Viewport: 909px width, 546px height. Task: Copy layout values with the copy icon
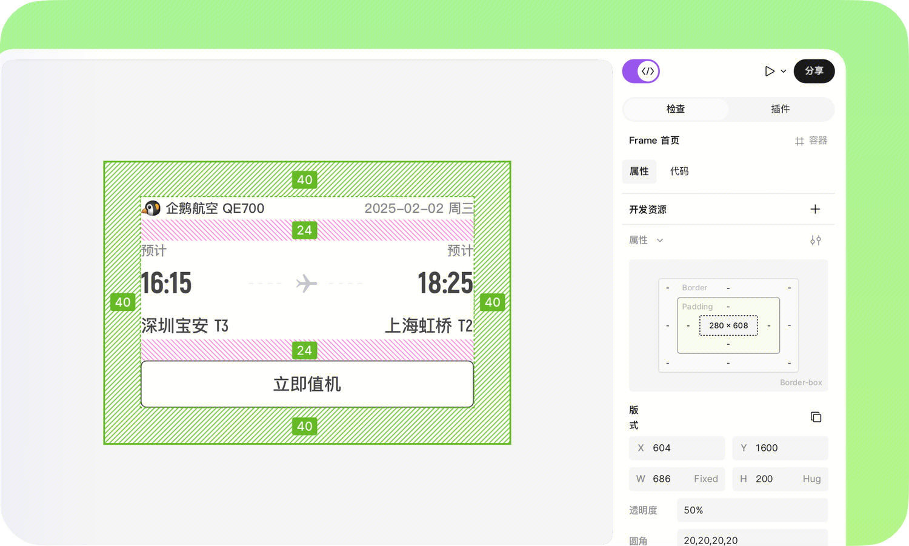click(816, 417)
